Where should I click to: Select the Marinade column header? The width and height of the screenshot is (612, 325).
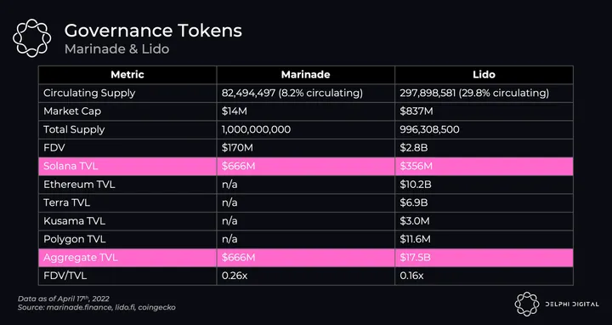click(x=306, y=75)
